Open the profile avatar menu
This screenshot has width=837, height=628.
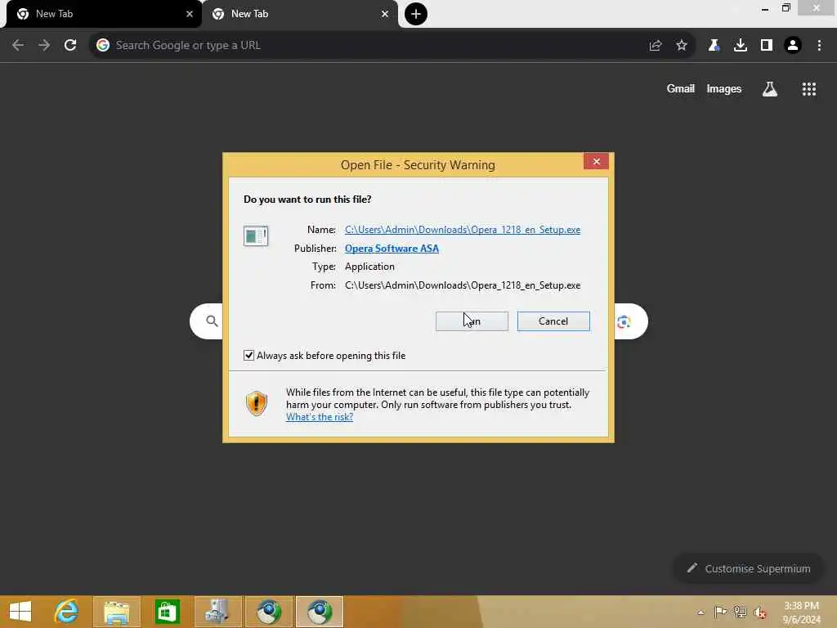[793, 46]
